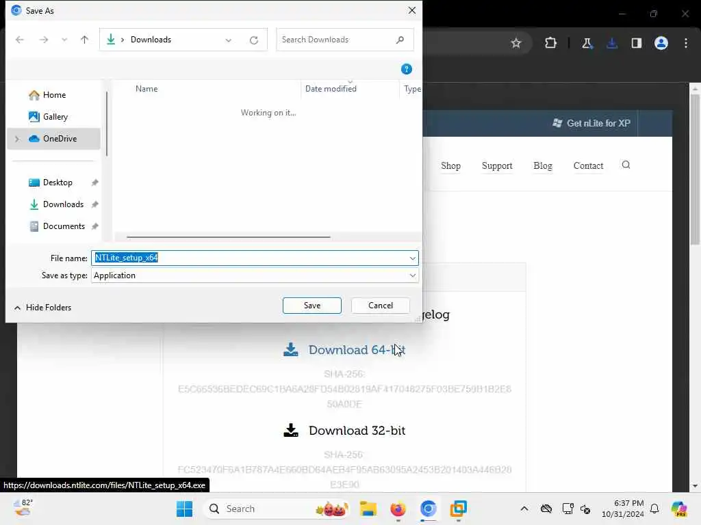Select Home in the navigation pane
This screenshot has height=525, width=701.
(54, 95)
